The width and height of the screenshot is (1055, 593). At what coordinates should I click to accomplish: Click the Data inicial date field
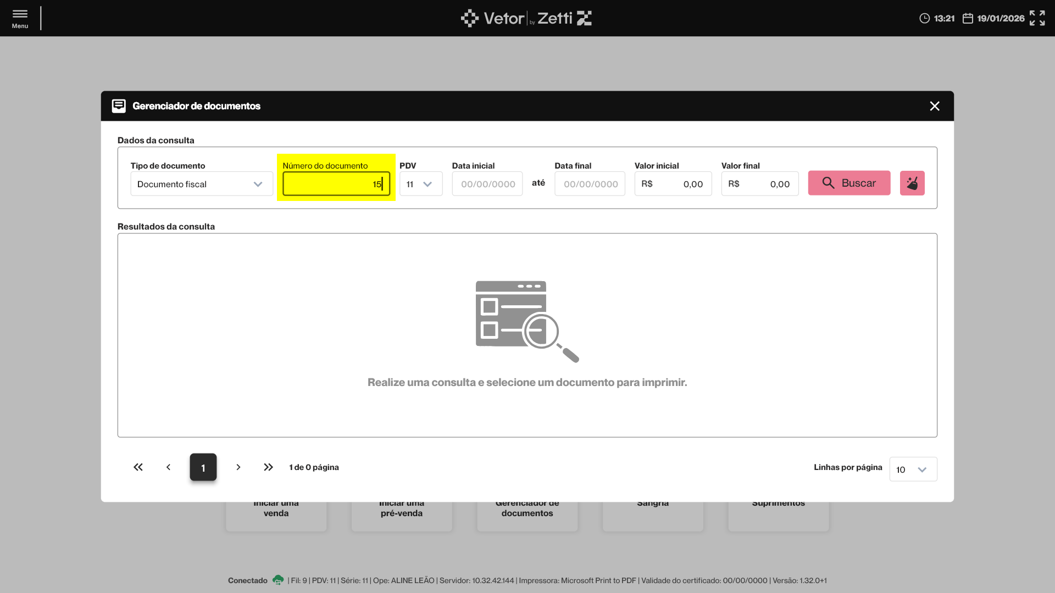click(x=487, y=184)
